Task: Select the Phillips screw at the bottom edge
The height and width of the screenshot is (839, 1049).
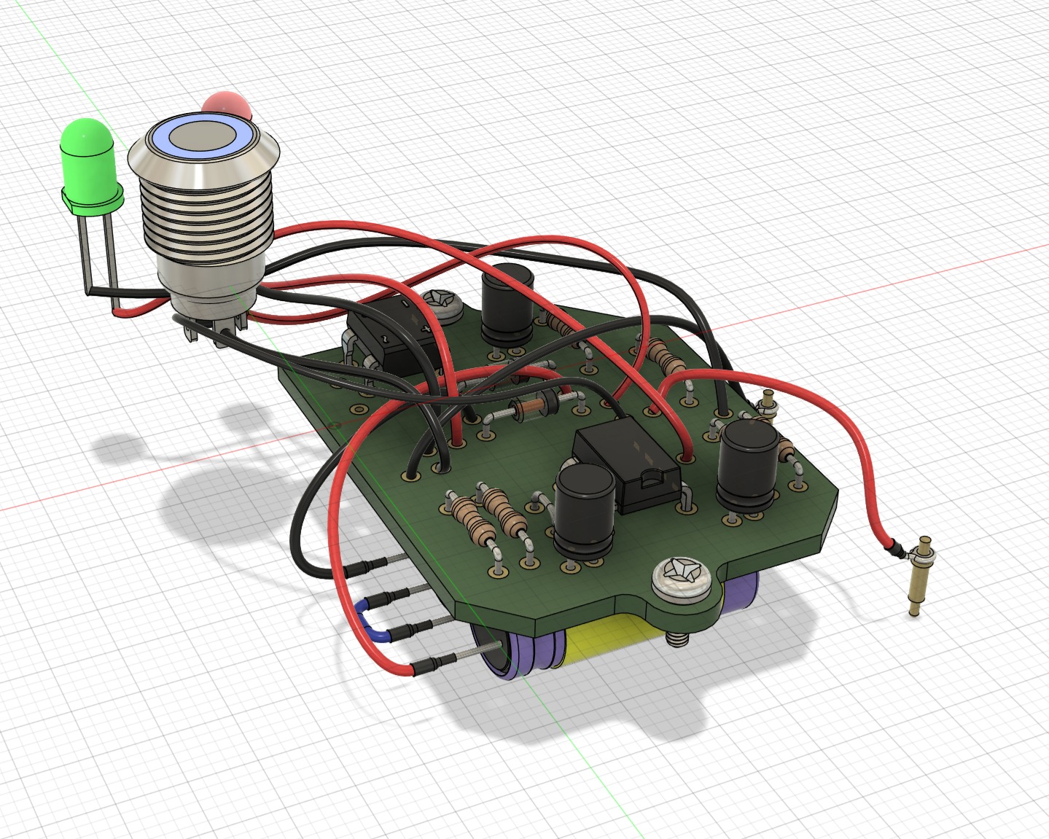Action: (682, 576)
